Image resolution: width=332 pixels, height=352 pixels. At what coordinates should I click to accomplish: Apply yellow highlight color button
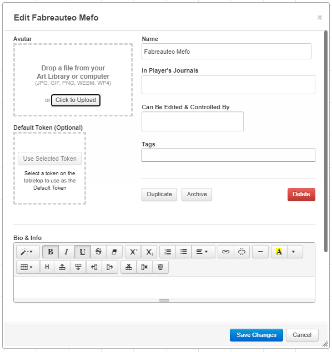[x=279, y=252]
